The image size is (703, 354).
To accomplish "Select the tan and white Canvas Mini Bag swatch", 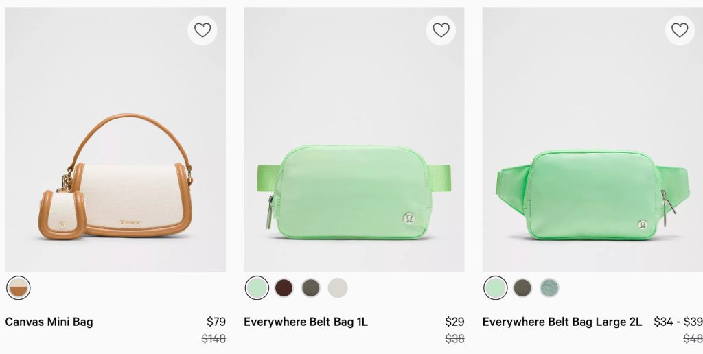I will [x=19, y=288].
